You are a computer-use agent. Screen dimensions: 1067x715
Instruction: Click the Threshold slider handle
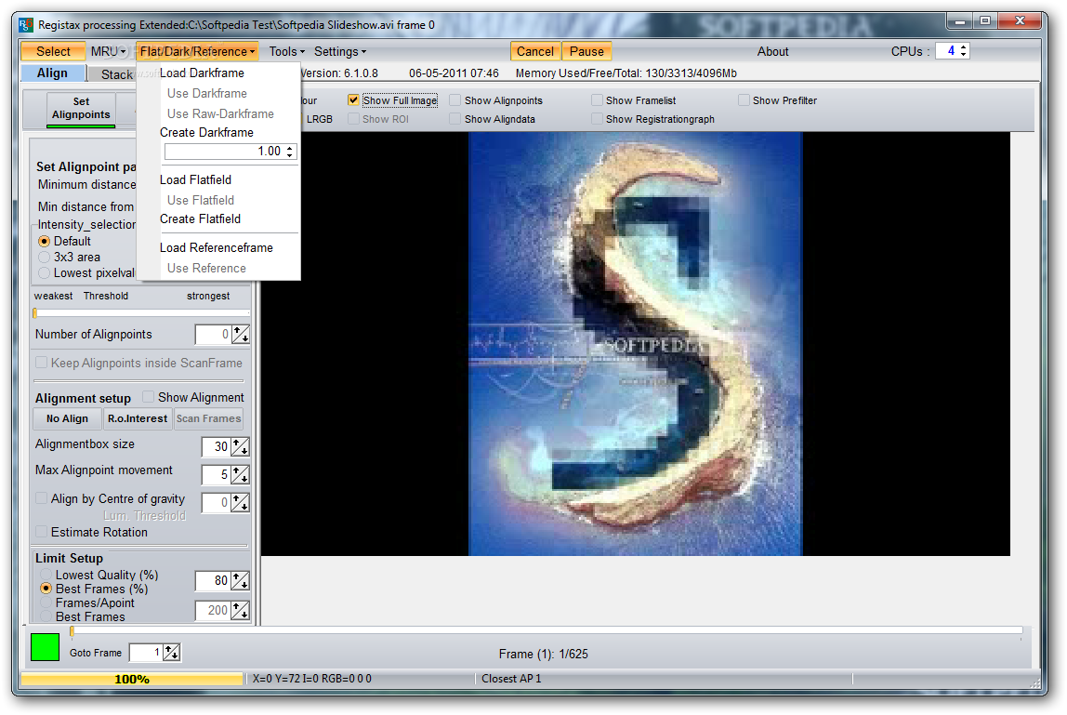click(x=34, y=313)
